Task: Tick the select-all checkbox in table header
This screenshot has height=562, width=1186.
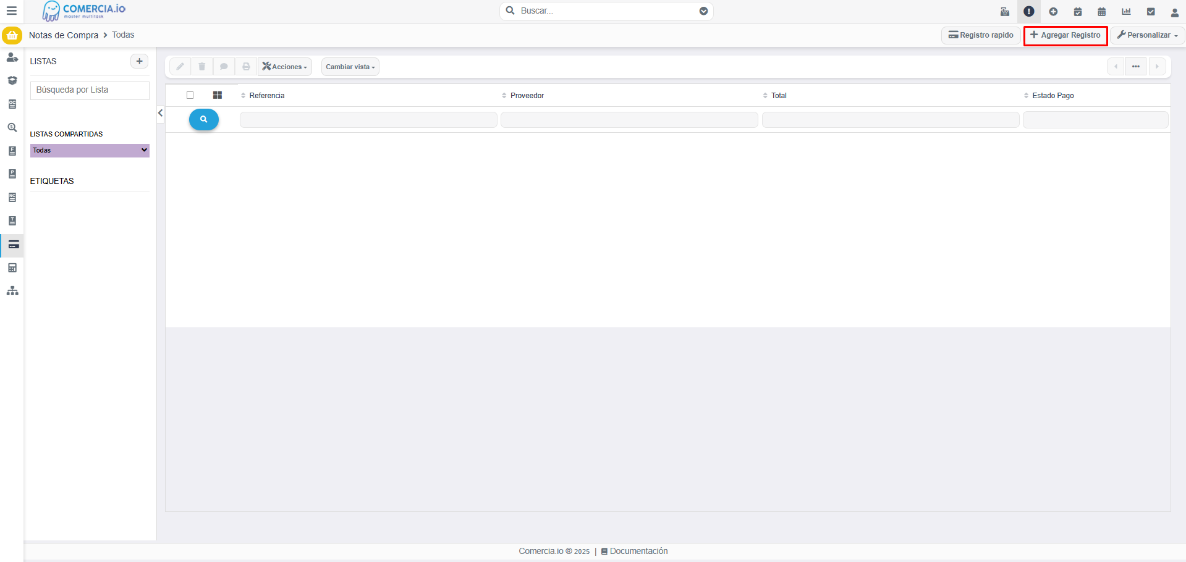Action: pyautogui.click(x=190, y=95)
